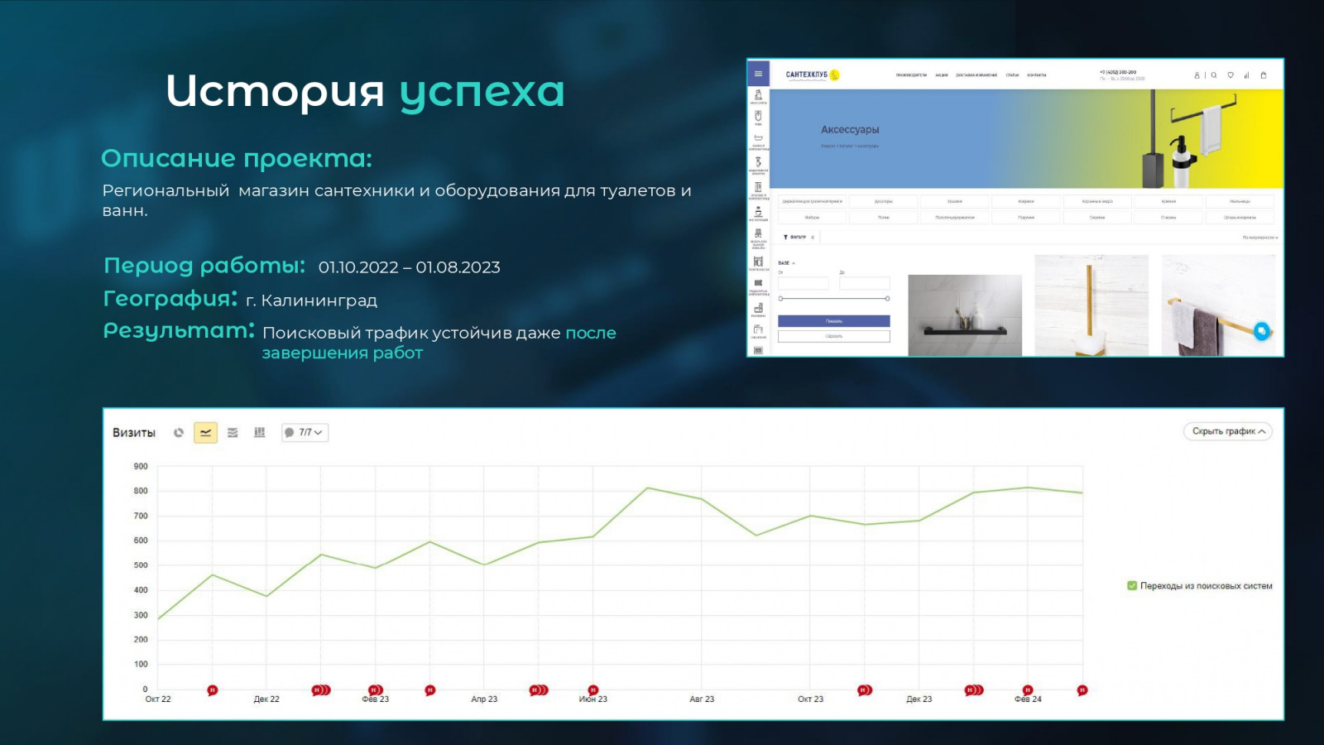Click the annotation marker at Июн 23
This screenshot has height=745, width=1324.
[593, 690]
